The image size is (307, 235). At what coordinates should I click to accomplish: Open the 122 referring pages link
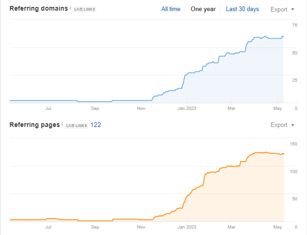click(x=95, y=125)
